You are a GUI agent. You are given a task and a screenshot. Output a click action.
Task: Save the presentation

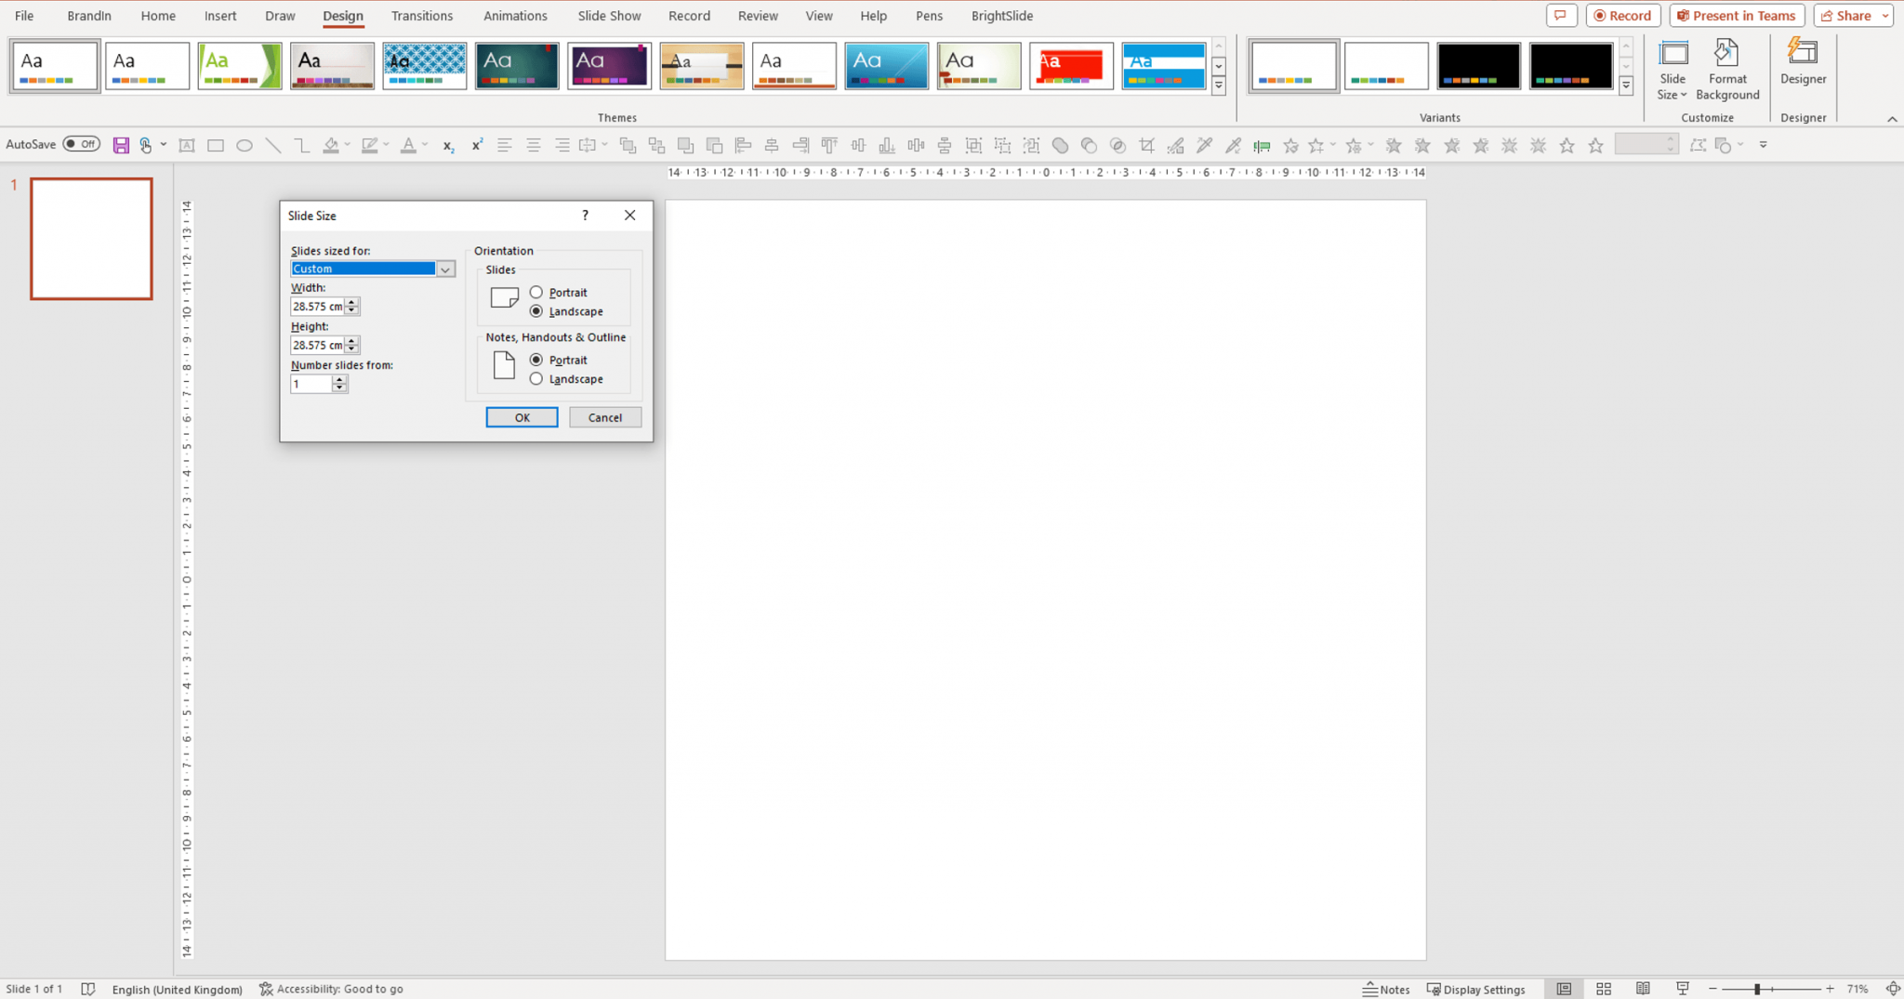point(121,144)
